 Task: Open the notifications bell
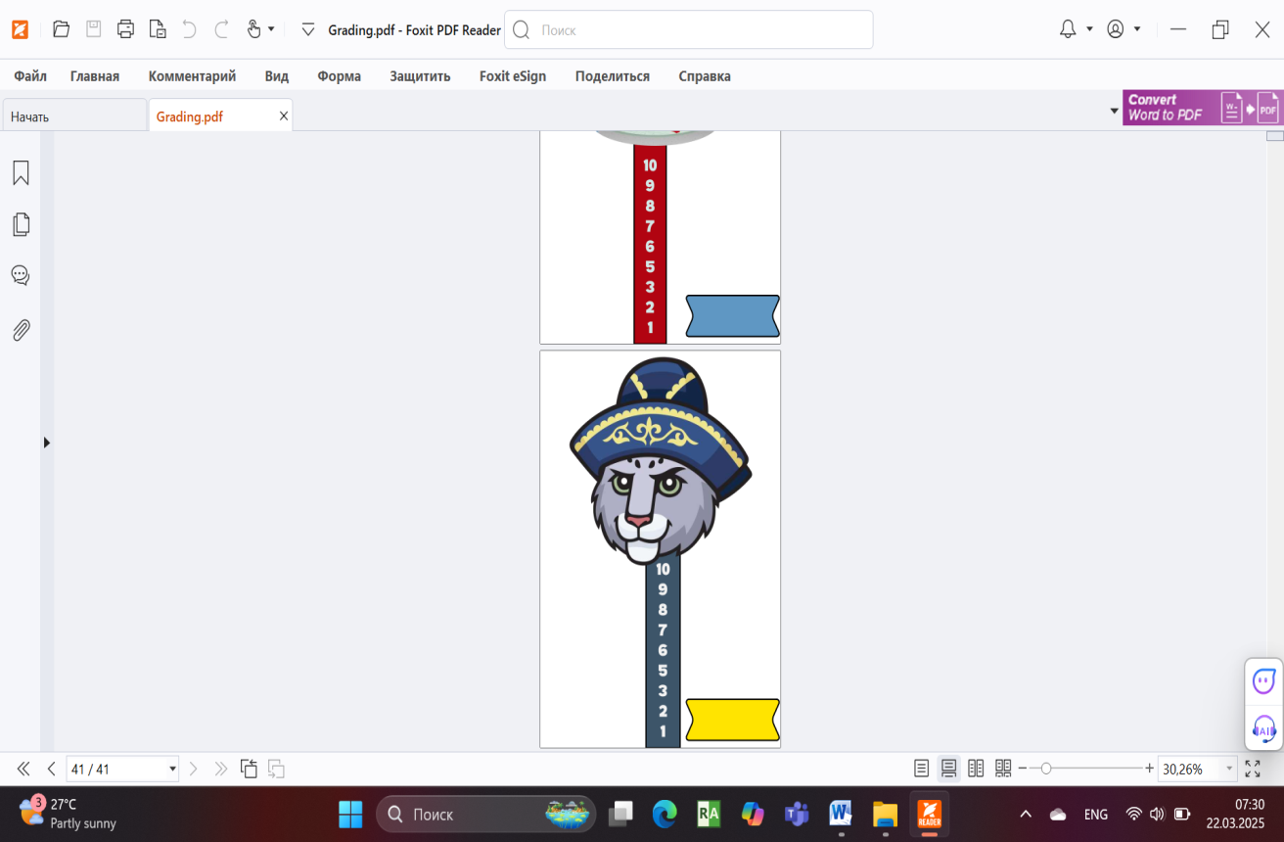[1068, 29]
